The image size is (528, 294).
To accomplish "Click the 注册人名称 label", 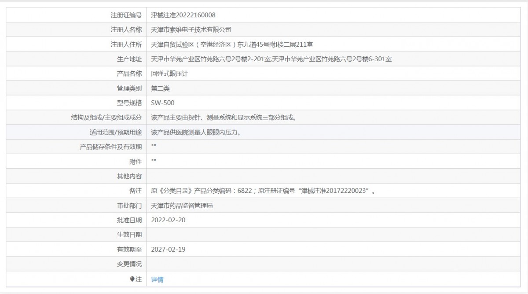I will pyautogui.click(x=126, y=29).
